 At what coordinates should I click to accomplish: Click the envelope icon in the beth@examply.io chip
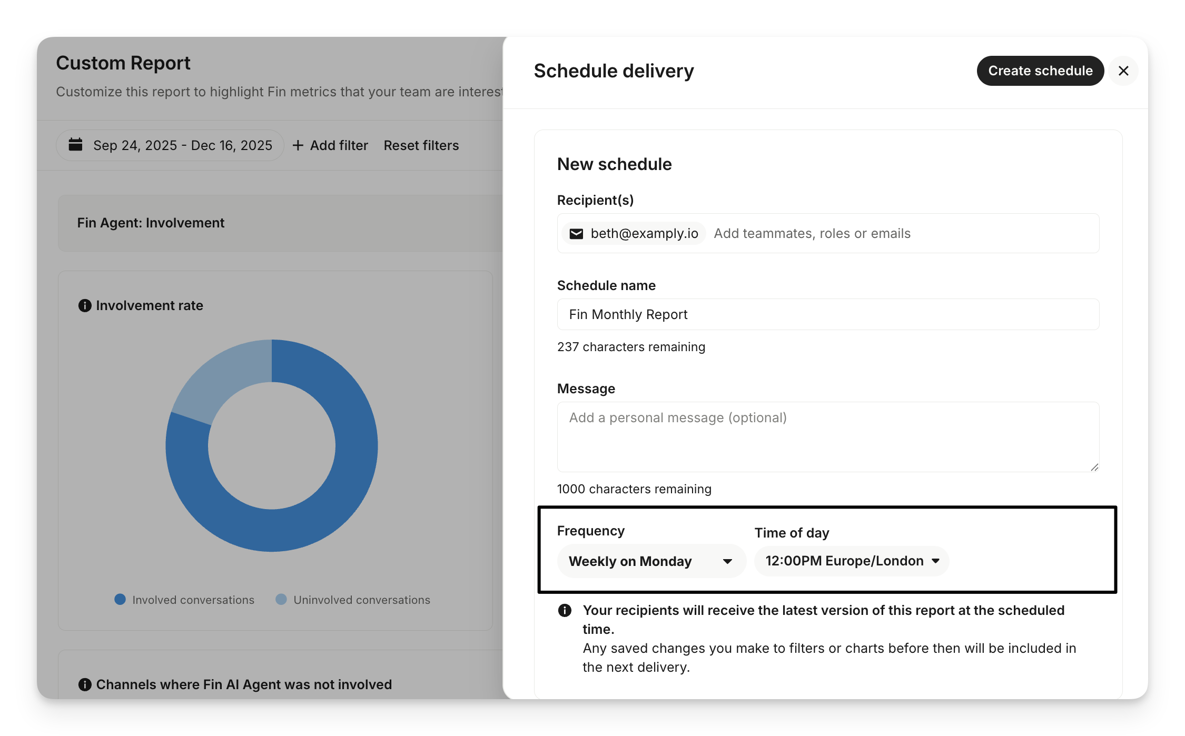pos(577,234)
